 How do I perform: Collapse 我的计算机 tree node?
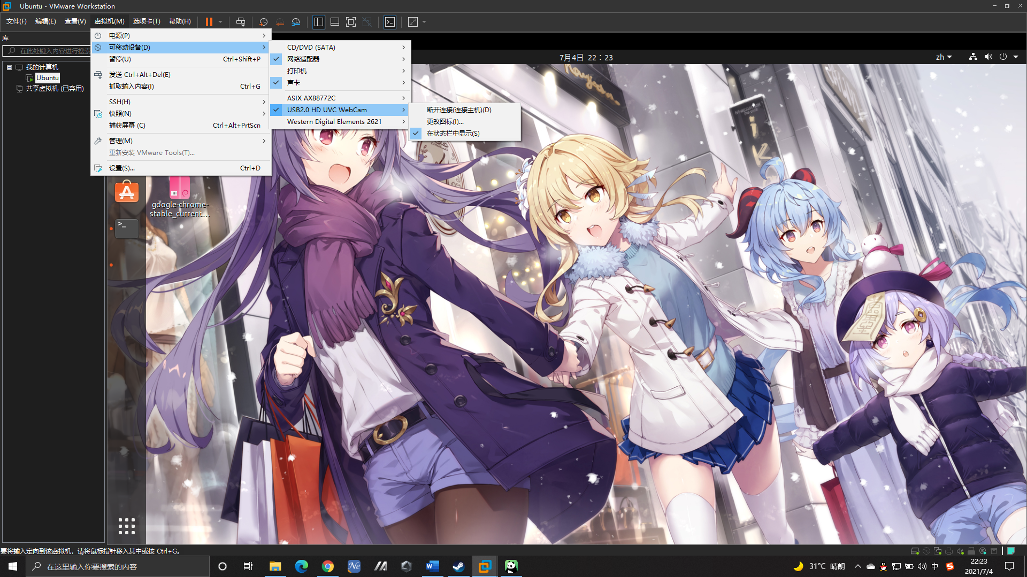click(9, 67)
